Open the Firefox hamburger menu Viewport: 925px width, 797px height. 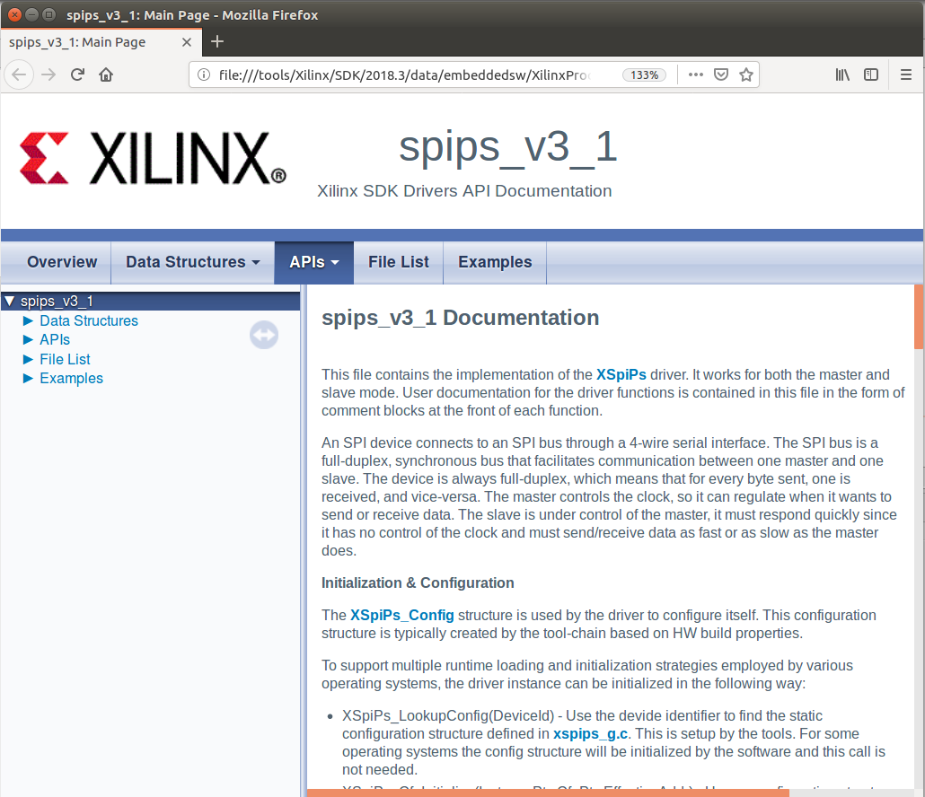click(x=906, y=74)
